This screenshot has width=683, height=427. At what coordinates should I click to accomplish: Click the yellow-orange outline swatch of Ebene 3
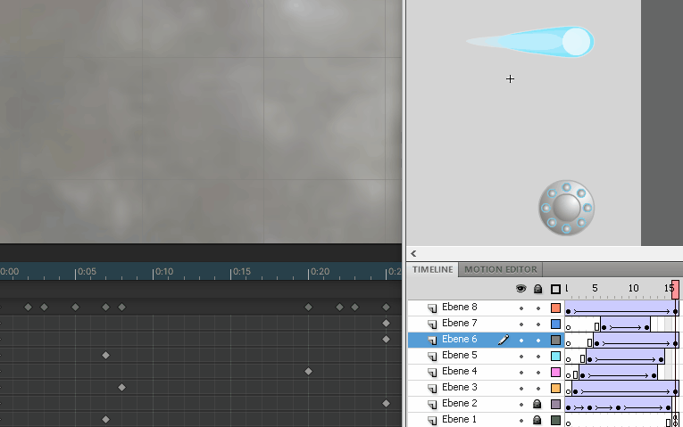pos(555,389)
